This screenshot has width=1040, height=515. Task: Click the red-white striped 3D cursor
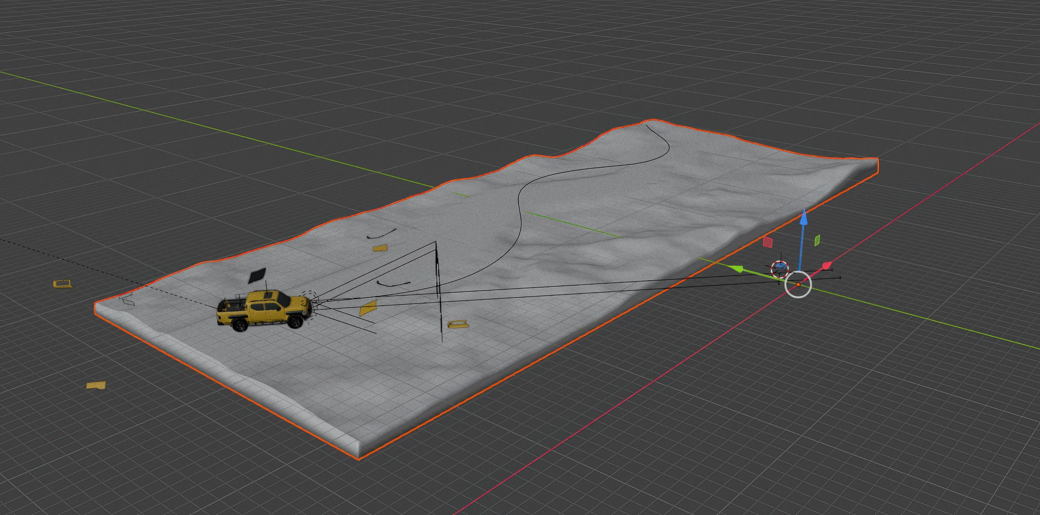[x=779, y=269]
